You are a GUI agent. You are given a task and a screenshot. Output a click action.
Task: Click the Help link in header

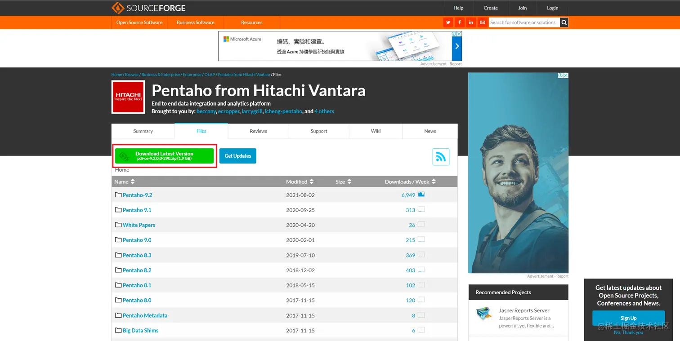click(458, 8)
